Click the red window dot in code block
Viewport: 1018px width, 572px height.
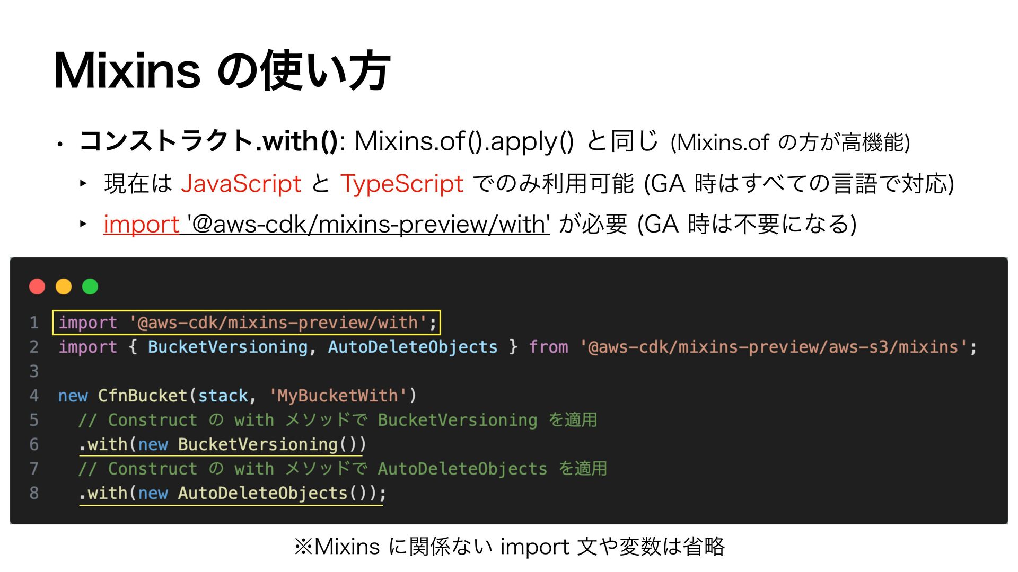37,287
